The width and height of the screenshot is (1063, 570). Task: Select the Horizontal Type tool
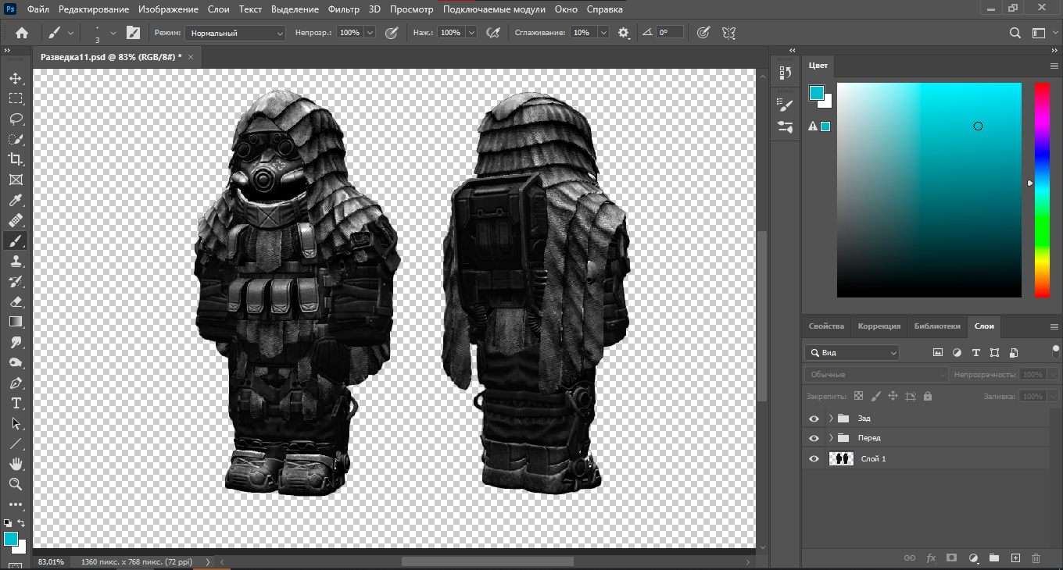[15, 403]
